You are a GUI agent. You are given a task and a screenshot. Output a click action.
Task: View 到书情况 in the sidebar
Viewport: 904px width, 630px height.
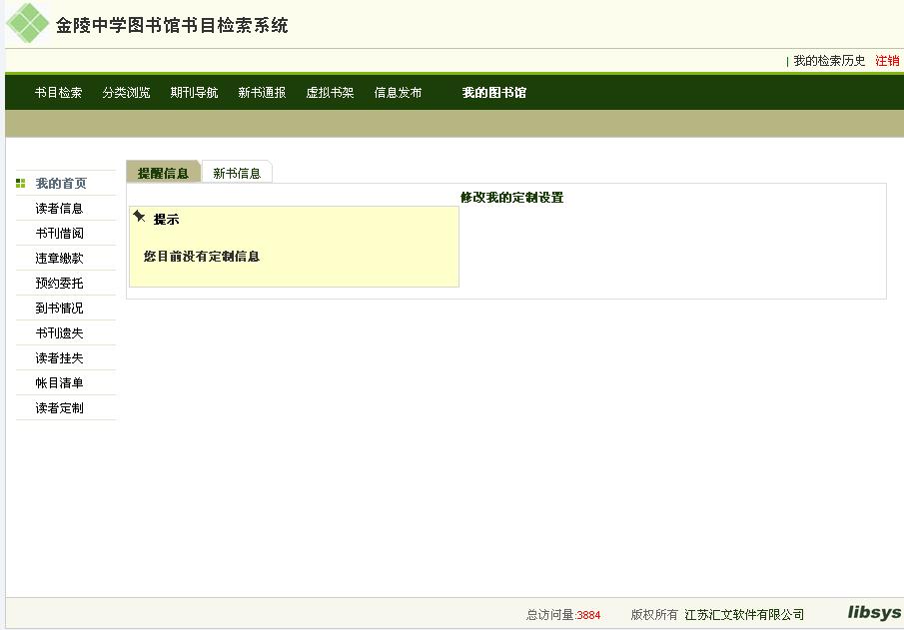tap(59, 308)
